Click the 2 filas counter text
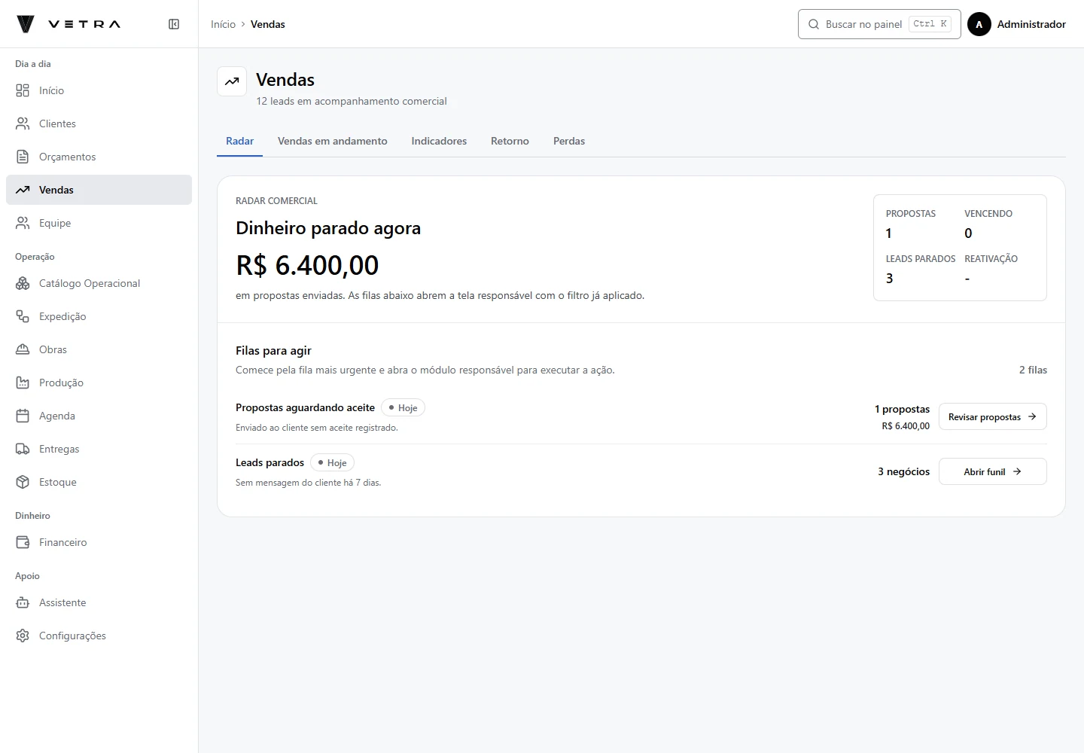Screen dimensions: 1084x753 click(1033, 370)
